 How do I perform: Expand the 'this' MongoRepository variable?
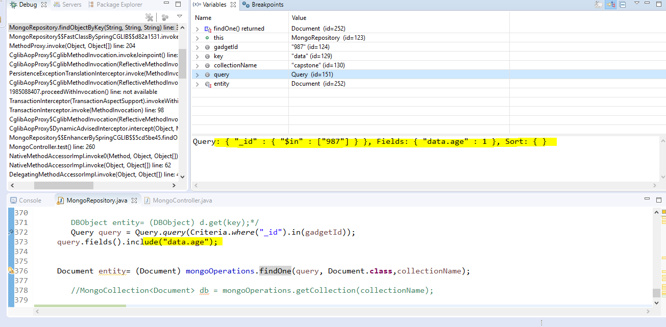[198, 38]
